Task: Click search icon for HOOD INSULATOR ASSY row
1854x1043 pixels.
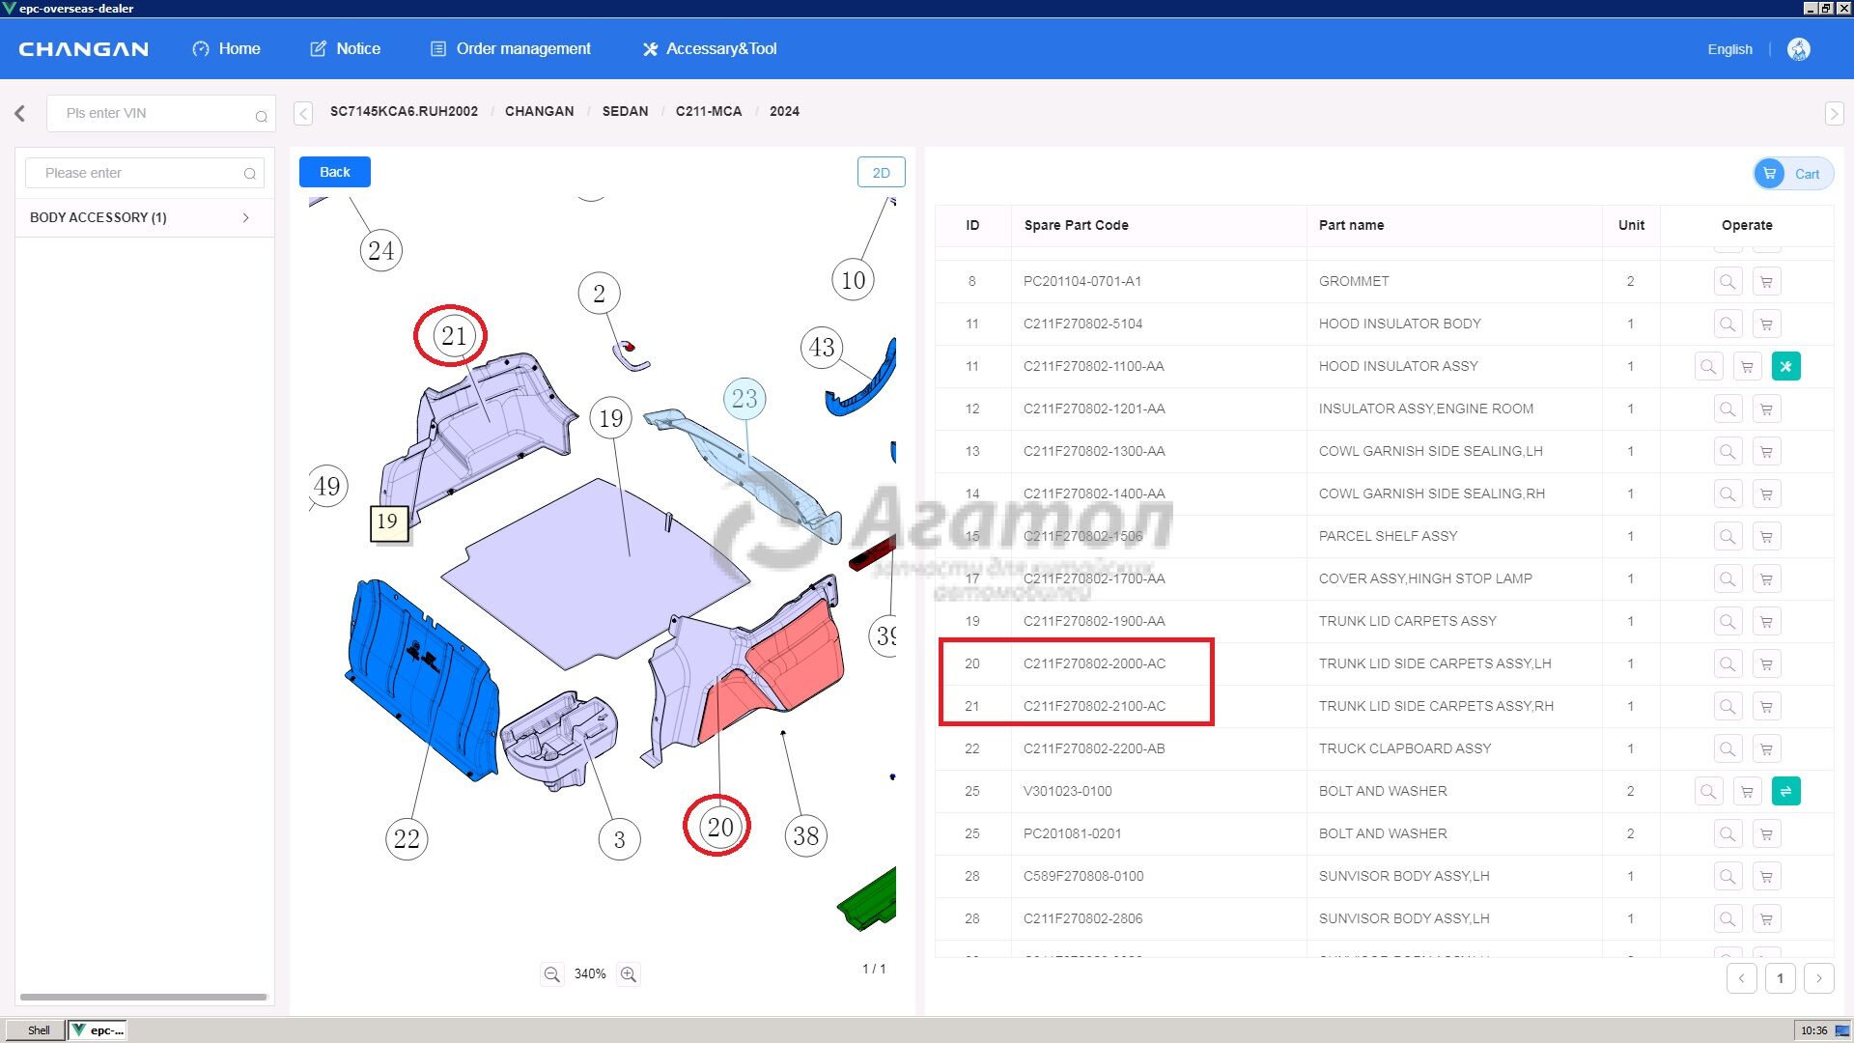Action: click(1708, 367)
